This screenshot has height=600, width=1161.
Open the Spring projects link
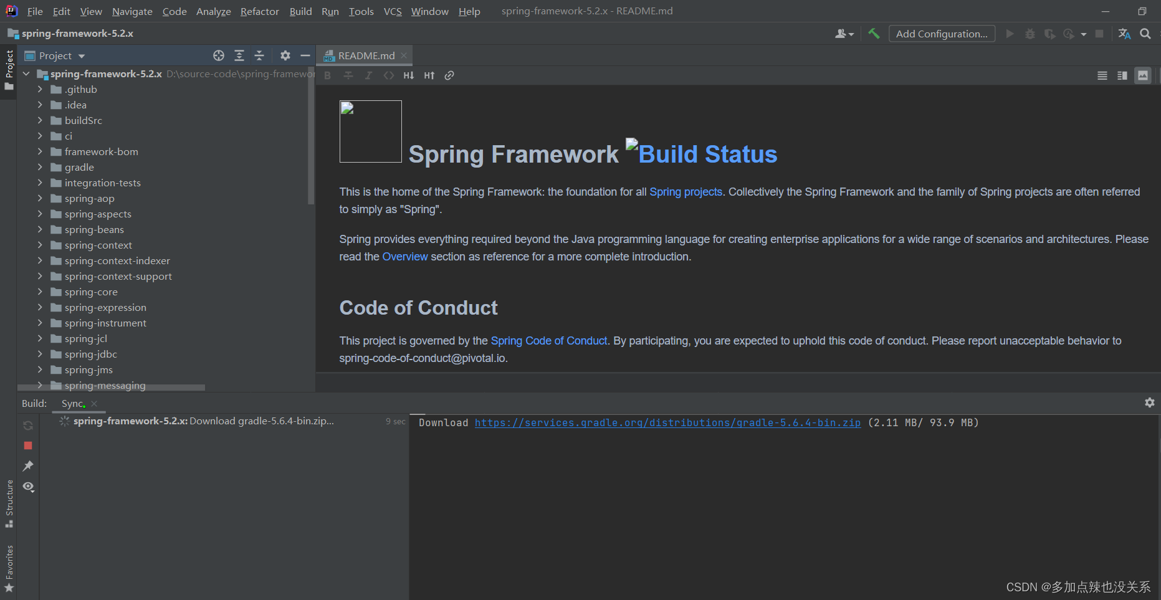pos(686,192)
